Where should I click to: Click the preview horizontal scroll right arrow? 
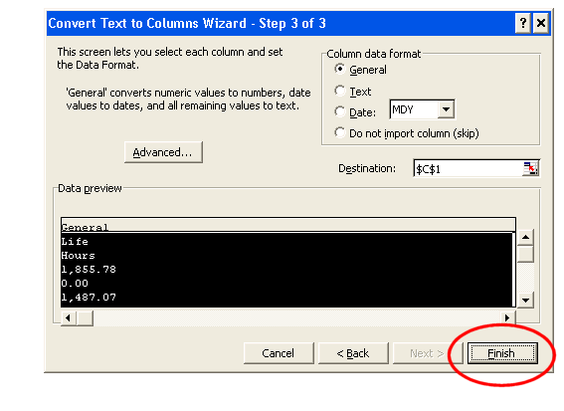point(507,317)
